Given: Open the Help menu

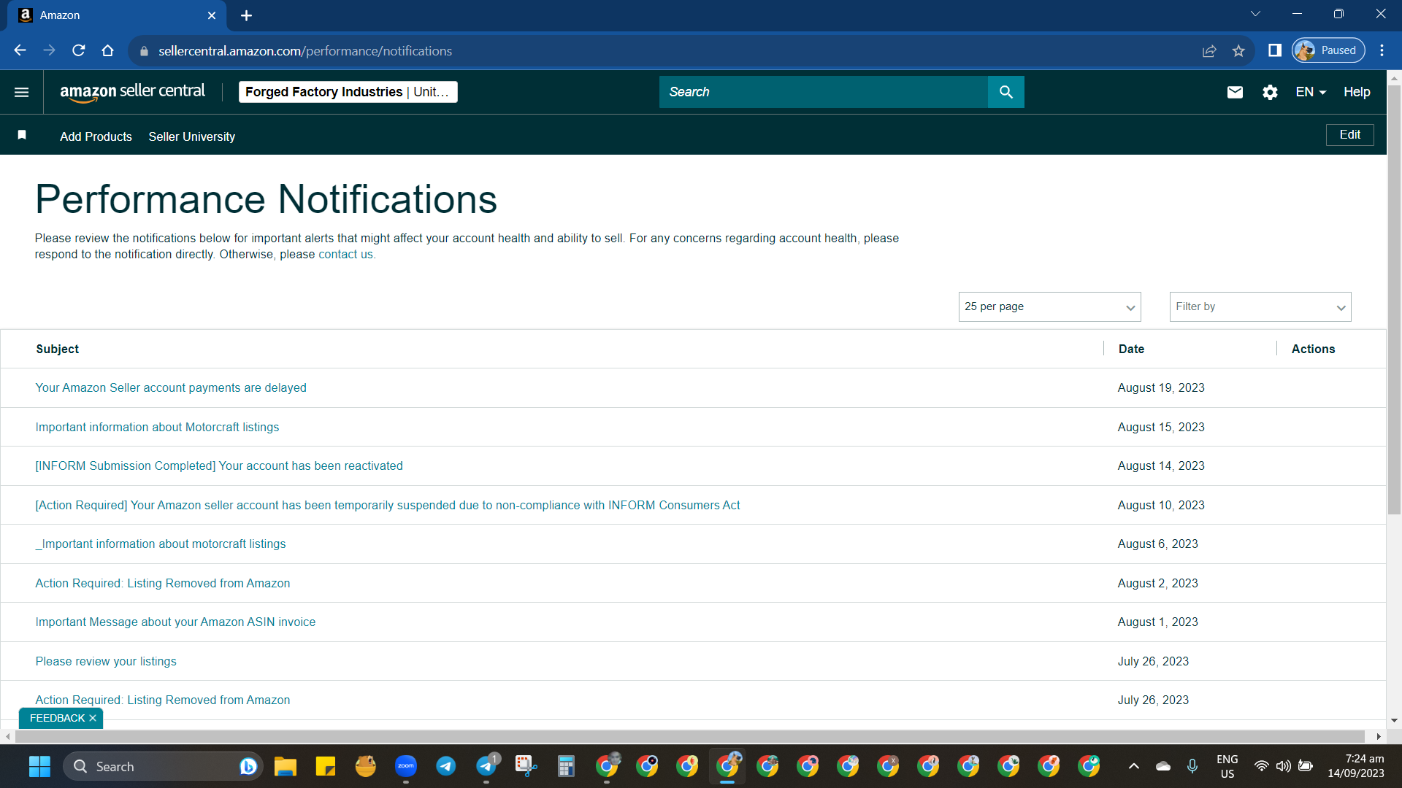Looking at the screenshot, I should click(x=1357, y=92).
